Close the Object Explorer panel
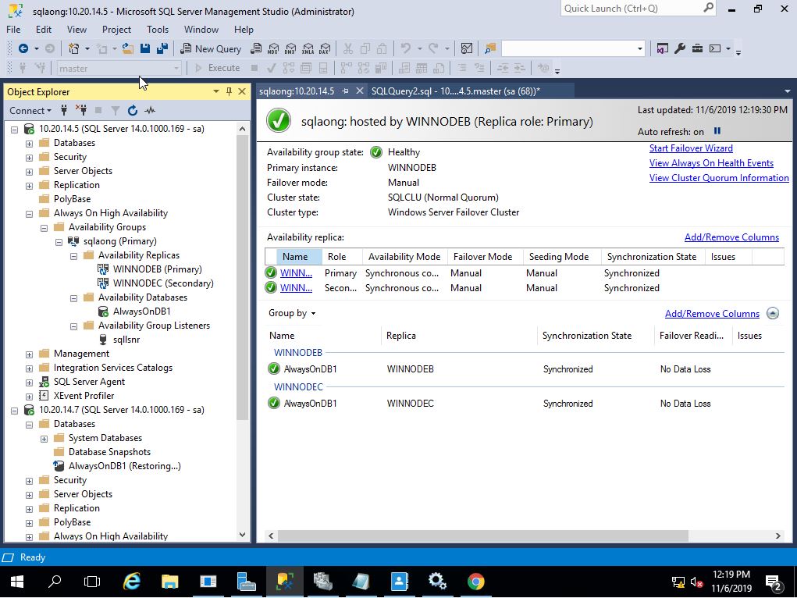Image resolution: width=797 pixels, height=598 pixels. pyautogui.click(x=242, y=91)
